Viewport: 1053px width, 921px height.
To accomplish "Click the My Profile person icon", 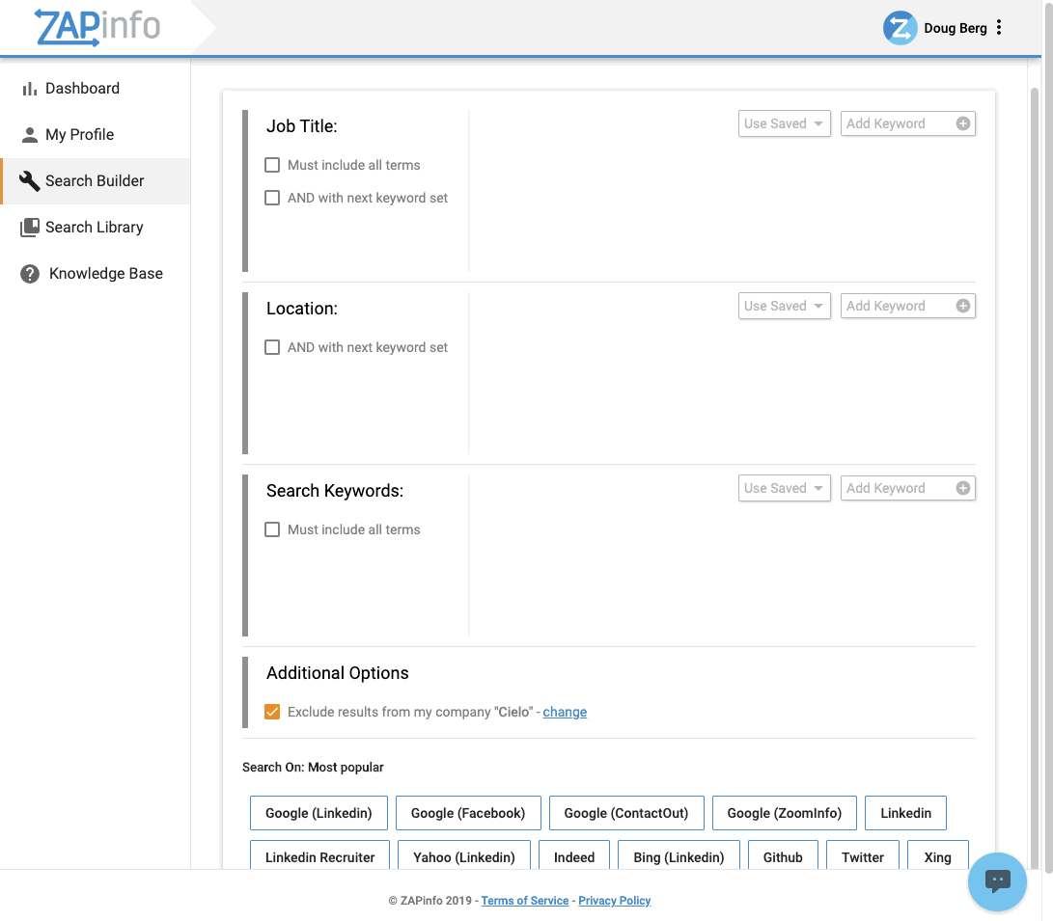I will pyautogui.click(x=30, y=135).
